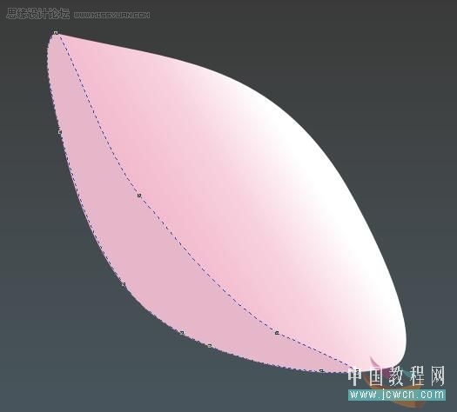Viewport: 457px width, 412px height.
Task: Select the highest anchor point on the outer left edge below the tip
Action: point(60,132)
